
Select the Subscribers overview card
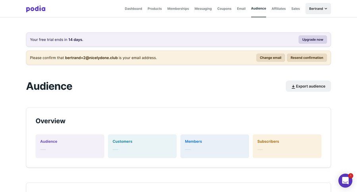tap(287, 146)
